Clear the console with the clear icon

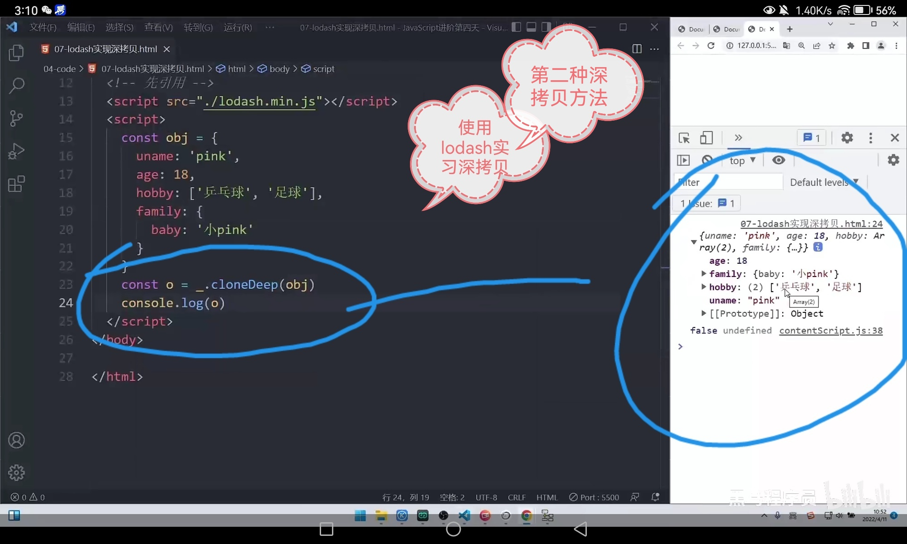[x=707, y=160]
